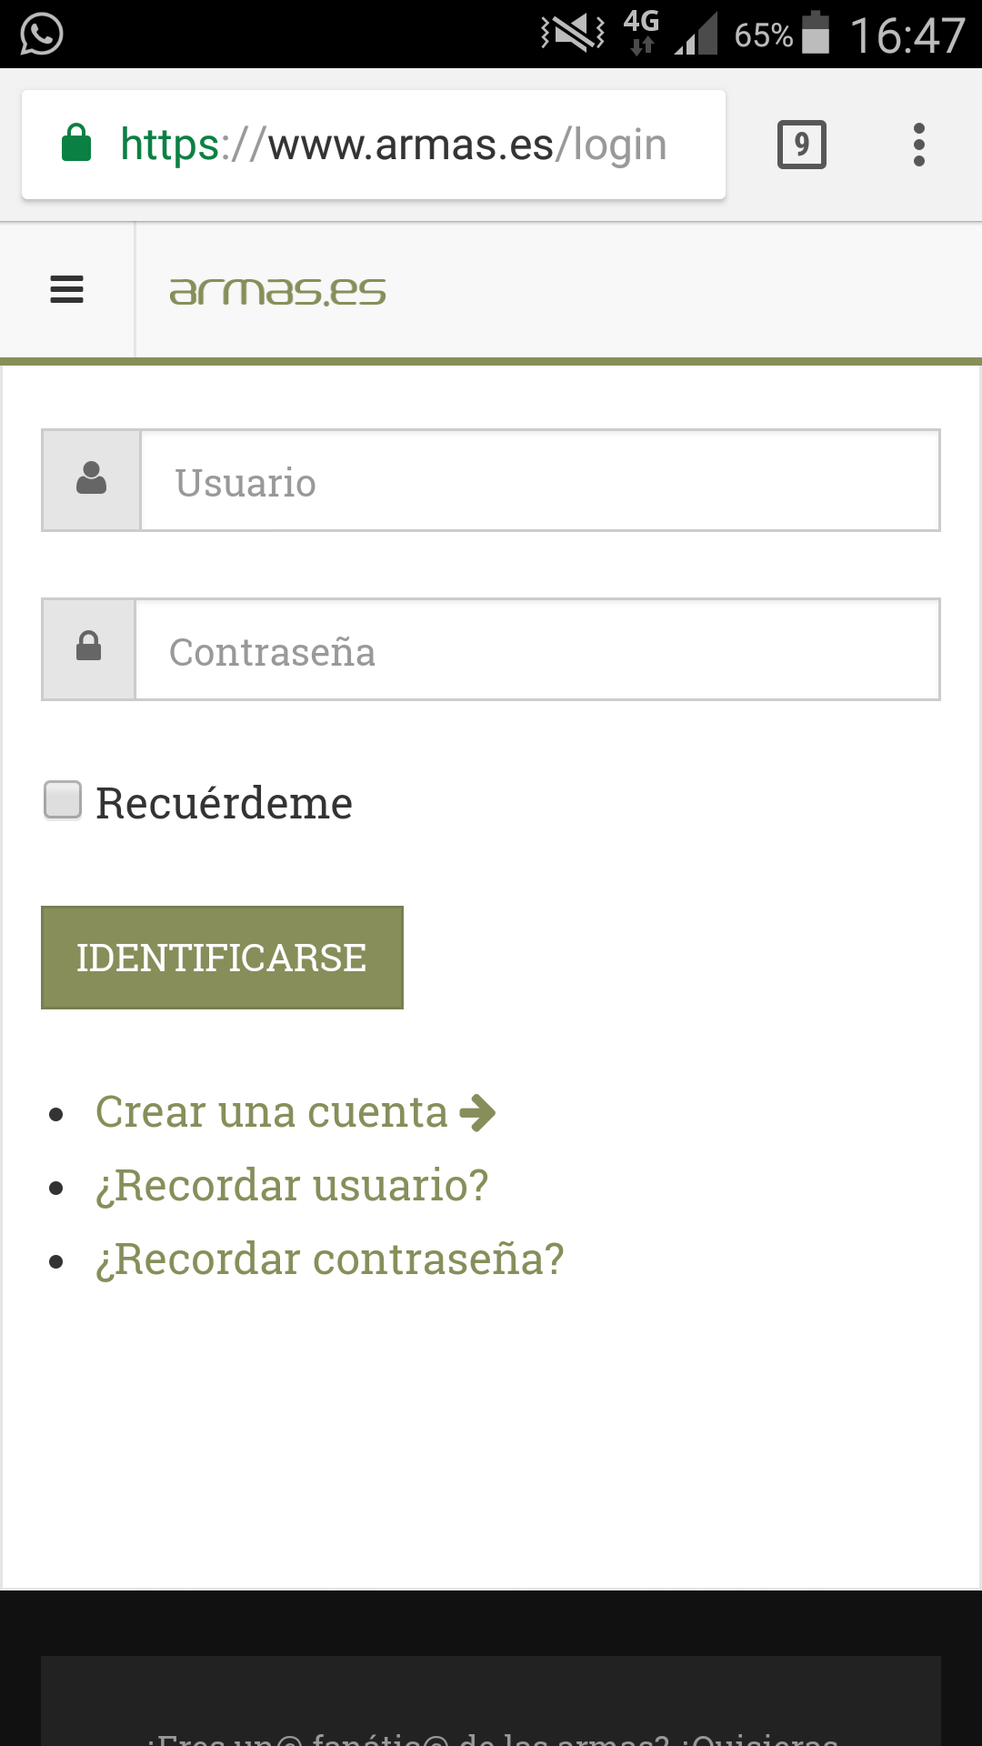Open the browser tab switcher

pyautogui.click(x=801, y=145)
